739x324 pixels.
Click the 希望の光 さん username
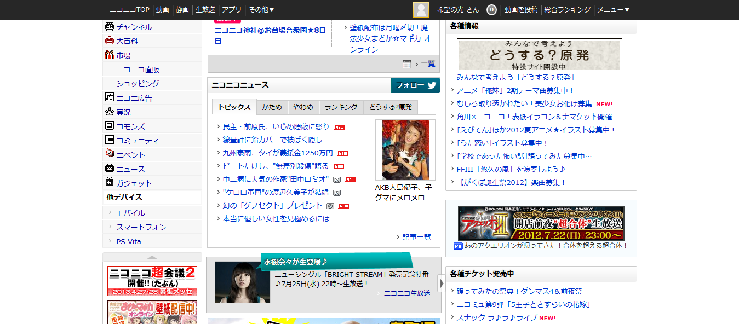(x=459, y=10)
